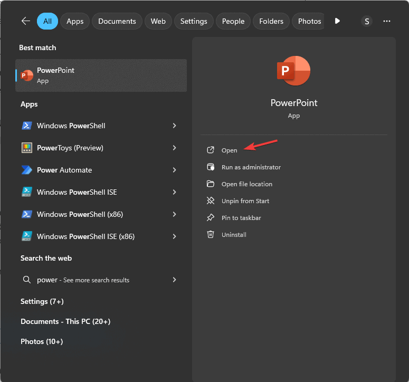Select Windows PowerShell (x86) result text

(x=80, y=214)
